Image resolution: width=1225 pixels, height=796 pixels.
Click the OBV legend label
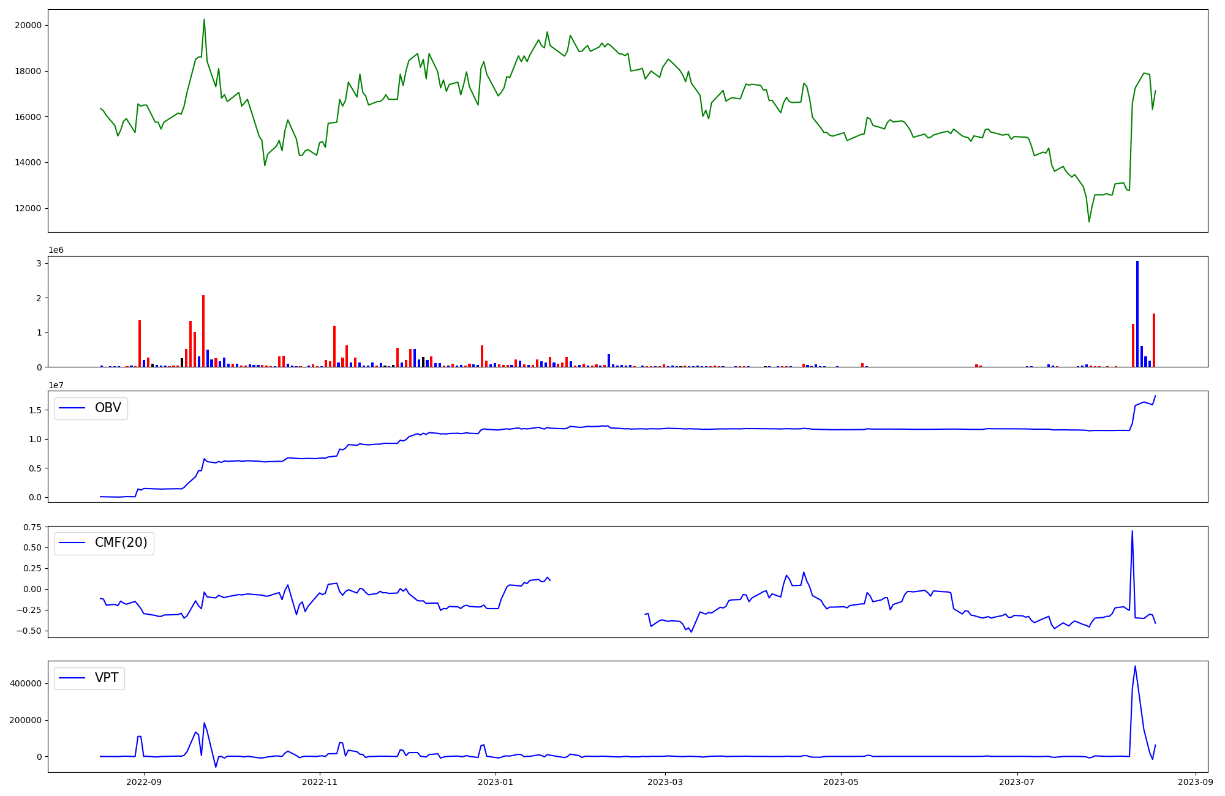coord(108,408)
